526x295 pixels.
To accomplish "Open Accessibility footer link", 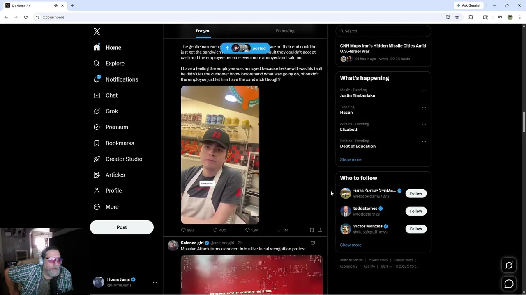I will pyautogui.click(x=348, y=266).
